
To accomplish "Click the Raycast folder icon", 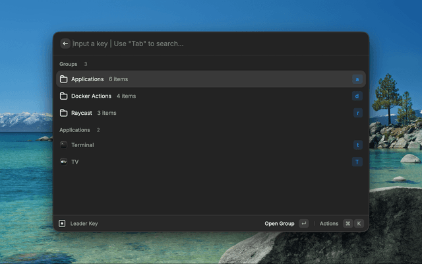I will (x=64, y=113).
